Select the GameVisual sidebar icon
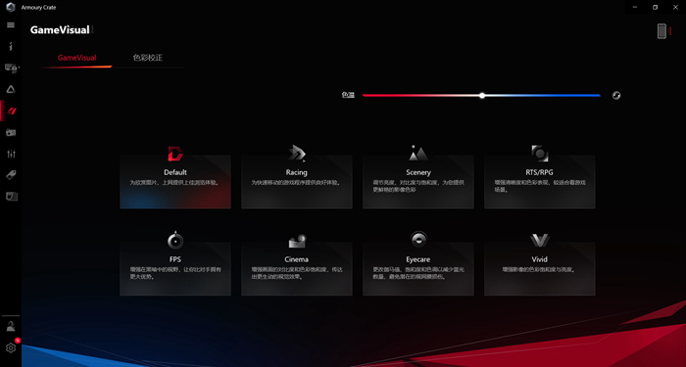The image size is (686, 367). point(12,111)
